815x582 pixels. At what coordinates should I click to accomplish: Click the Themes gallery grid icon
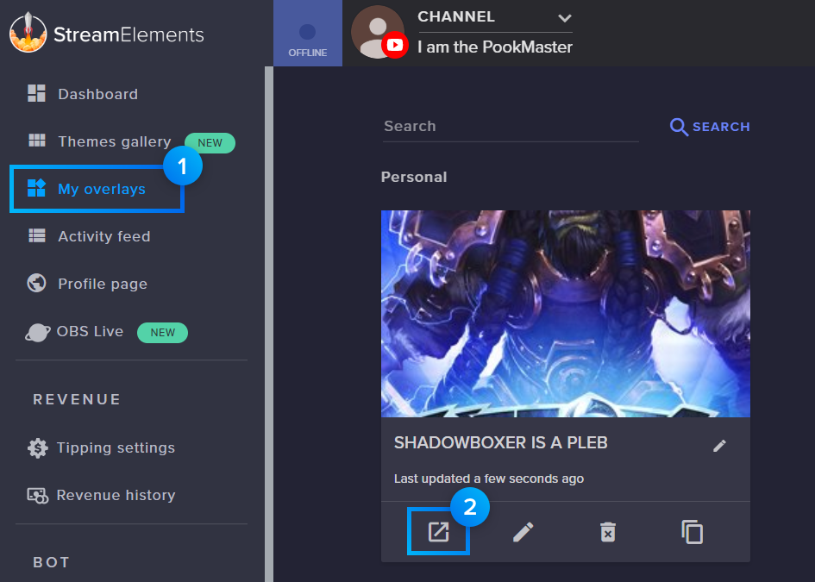[x=36, y=141]
